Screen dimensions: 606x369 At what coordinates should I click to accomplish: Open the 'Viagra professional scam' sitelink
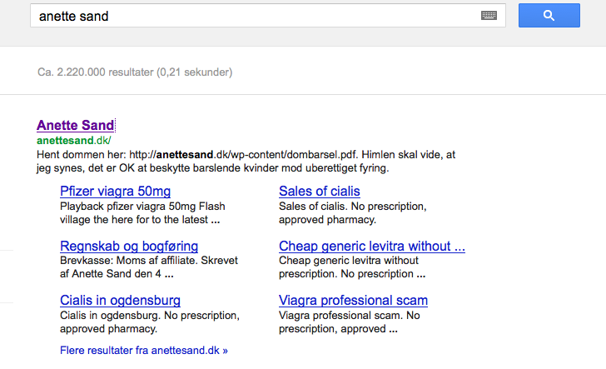(353, 300)
